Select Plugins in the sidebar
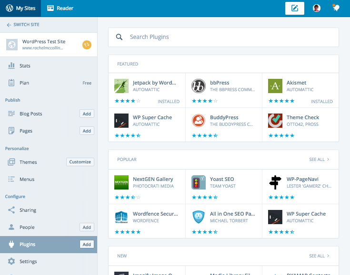The image size is (350, 275). [x=27, y=244]
